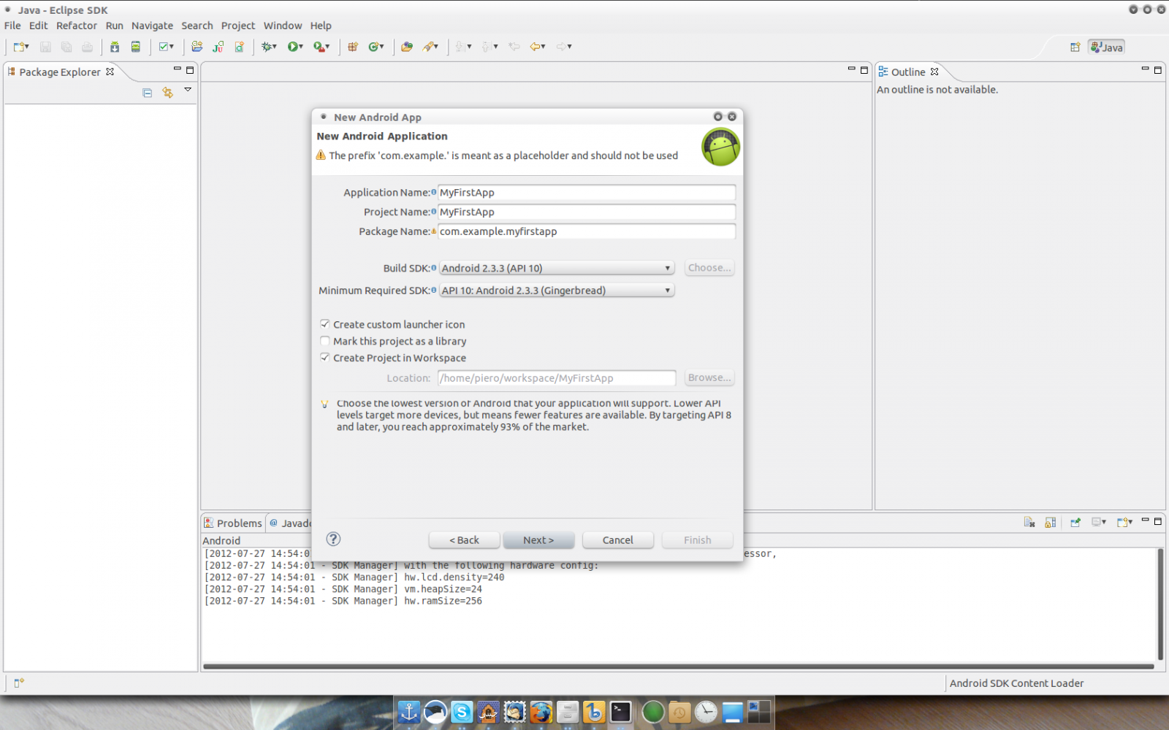
Task: Click the Package Name text field
Action: click(x=586, y=231)
